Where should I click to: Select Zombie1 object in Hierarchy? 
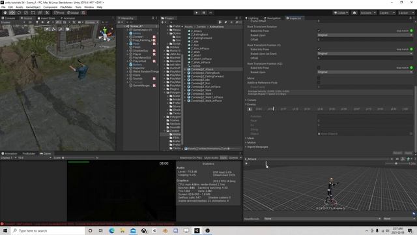[x=138, y=37]
